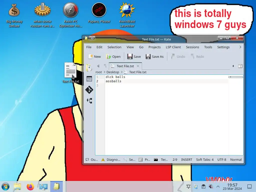Toggle the Search panel button

(x=129, y=160)
